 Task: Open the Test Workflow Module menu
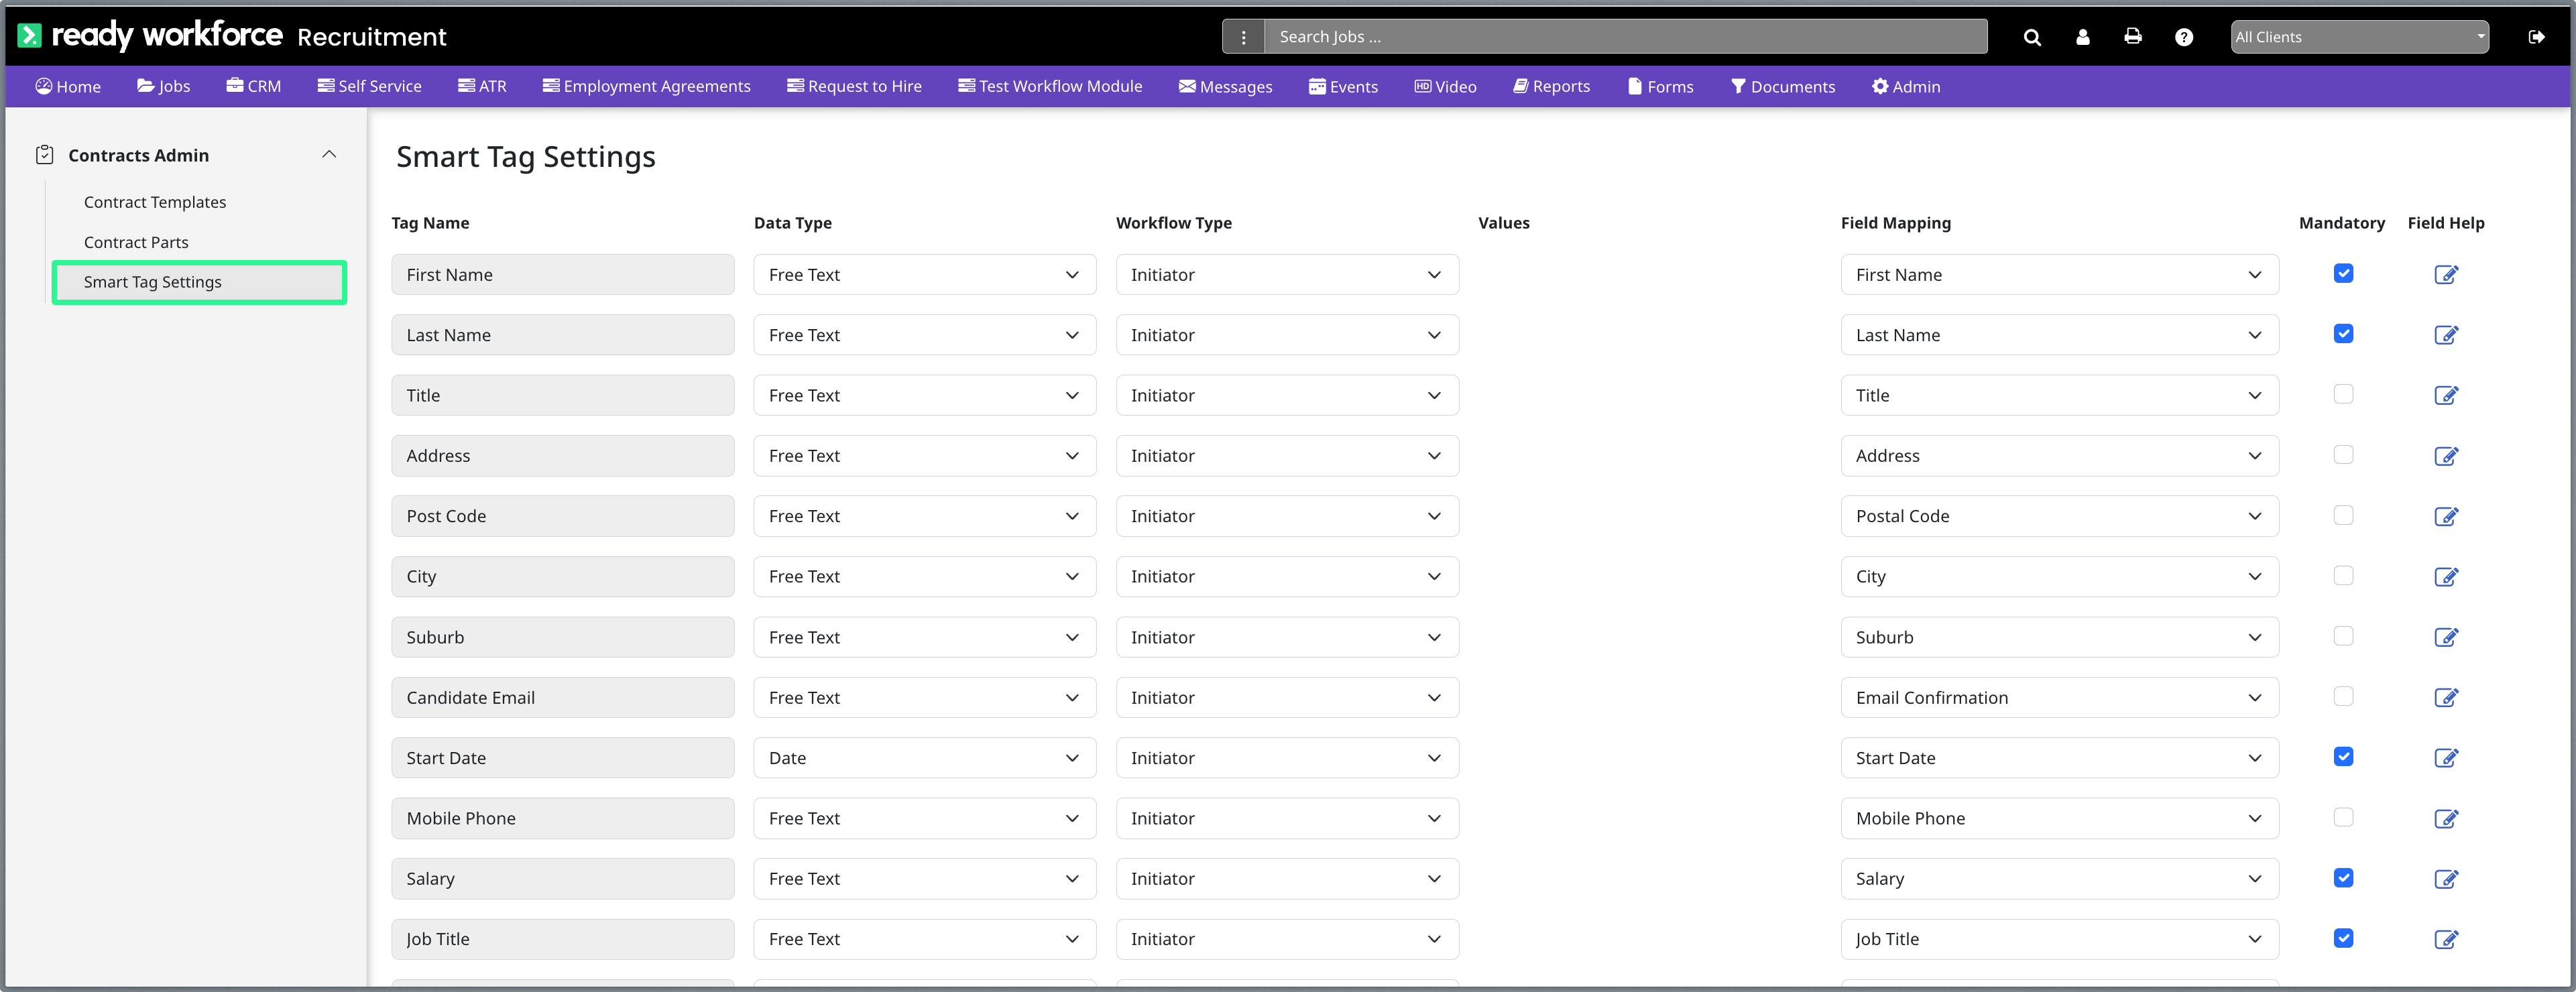pos(1050,87)
